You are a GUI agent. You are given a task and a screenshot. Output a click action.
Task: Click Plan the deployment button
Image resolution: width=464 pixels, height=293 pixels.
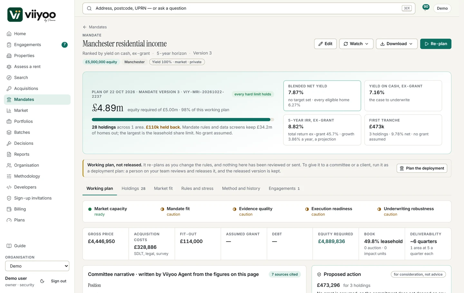coord(422,168)
